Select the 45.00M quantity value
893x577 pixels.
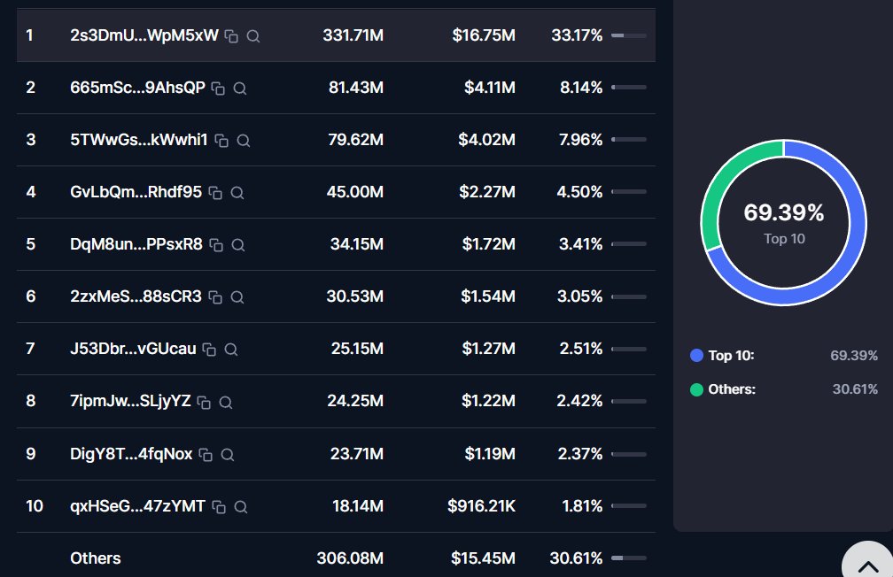coord(354,192)
